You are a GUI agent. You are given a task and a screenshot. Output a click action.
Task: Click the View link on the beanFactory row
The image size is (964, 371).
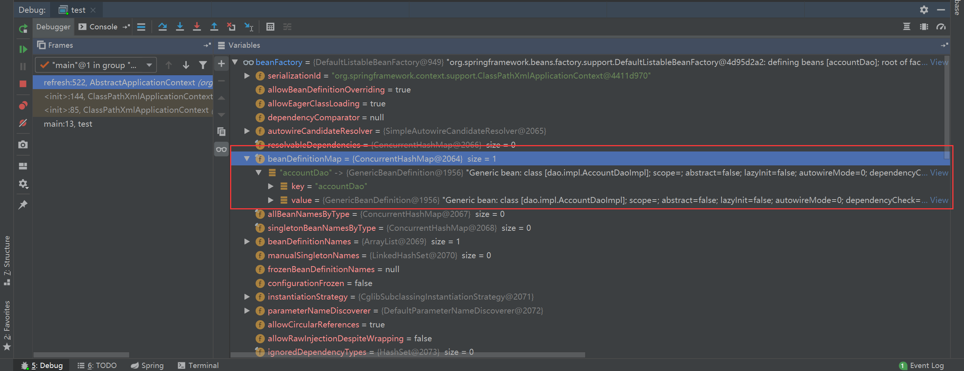tap(939, 62)
